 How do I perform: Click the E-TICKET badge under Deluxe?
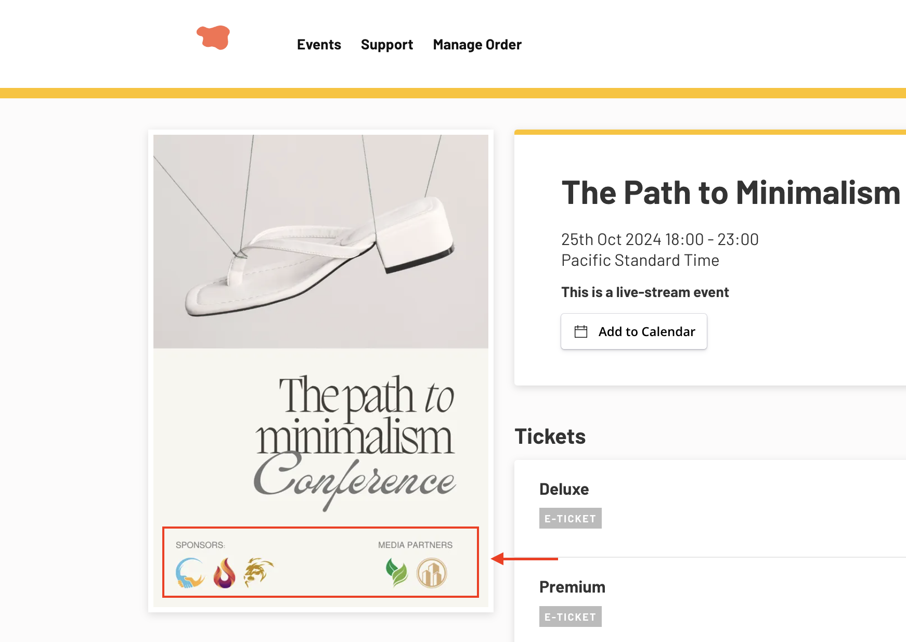(570, 518)
